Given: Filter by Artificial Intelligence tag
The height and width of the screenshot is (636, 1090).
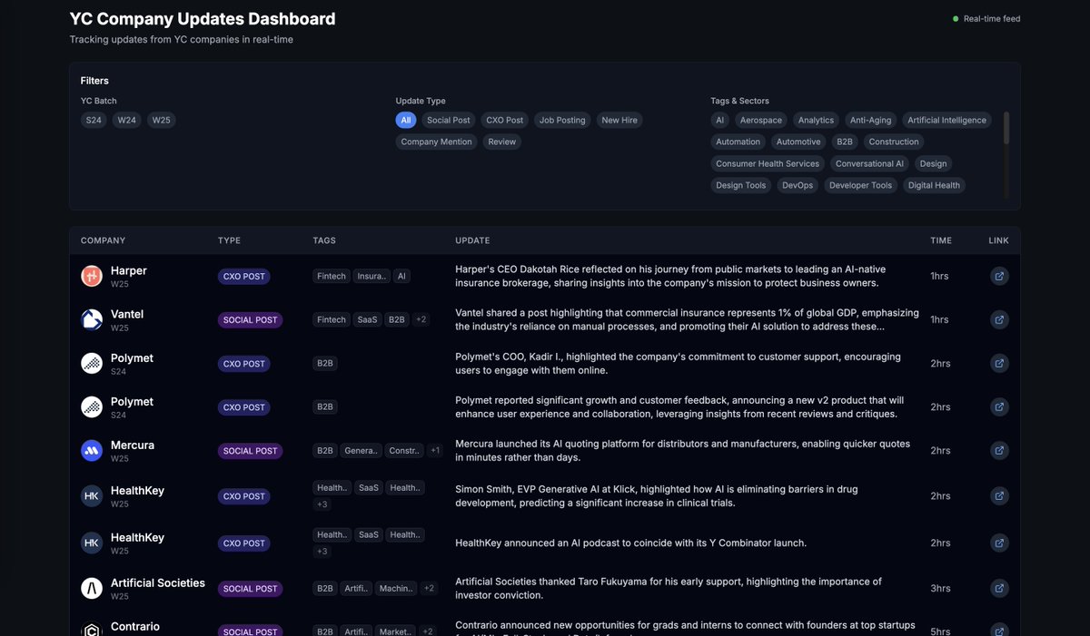Looking at the screenshot, I should (947, 120).
